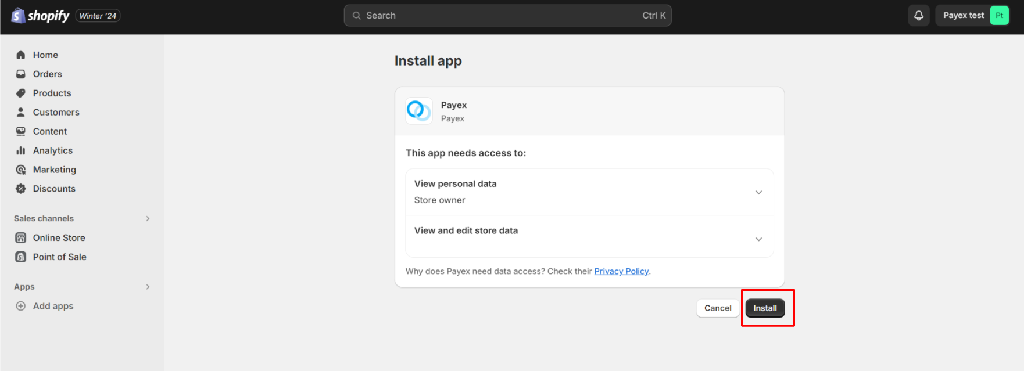
Task: Click the Home icon in sidebar
Action: tap(21, 55)
